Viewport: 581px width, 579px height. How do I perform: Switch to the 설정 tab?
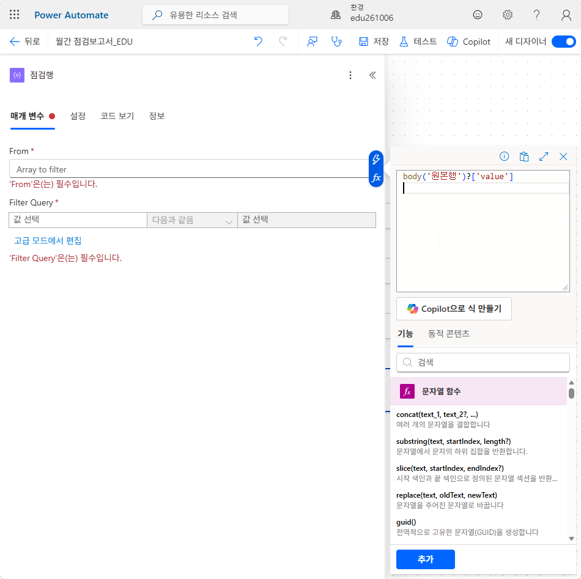click(x=78, y=116)
